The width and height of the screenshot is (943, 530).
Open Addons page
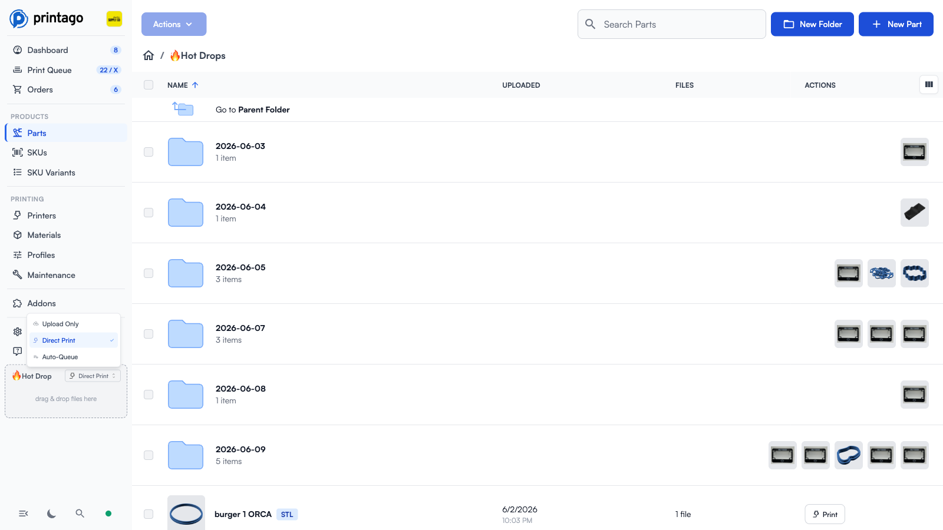[66, 303]
